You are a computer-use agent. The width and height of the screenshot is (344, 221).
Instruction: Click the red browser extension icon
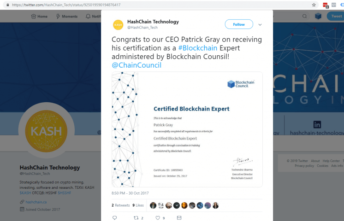325,5
